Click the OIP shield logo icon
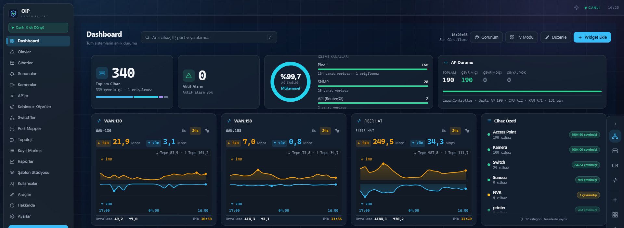 (13, 13)
